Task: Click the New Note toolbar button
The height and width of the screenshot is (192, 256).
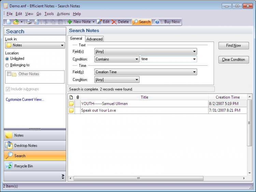Action: coord(79,22)
